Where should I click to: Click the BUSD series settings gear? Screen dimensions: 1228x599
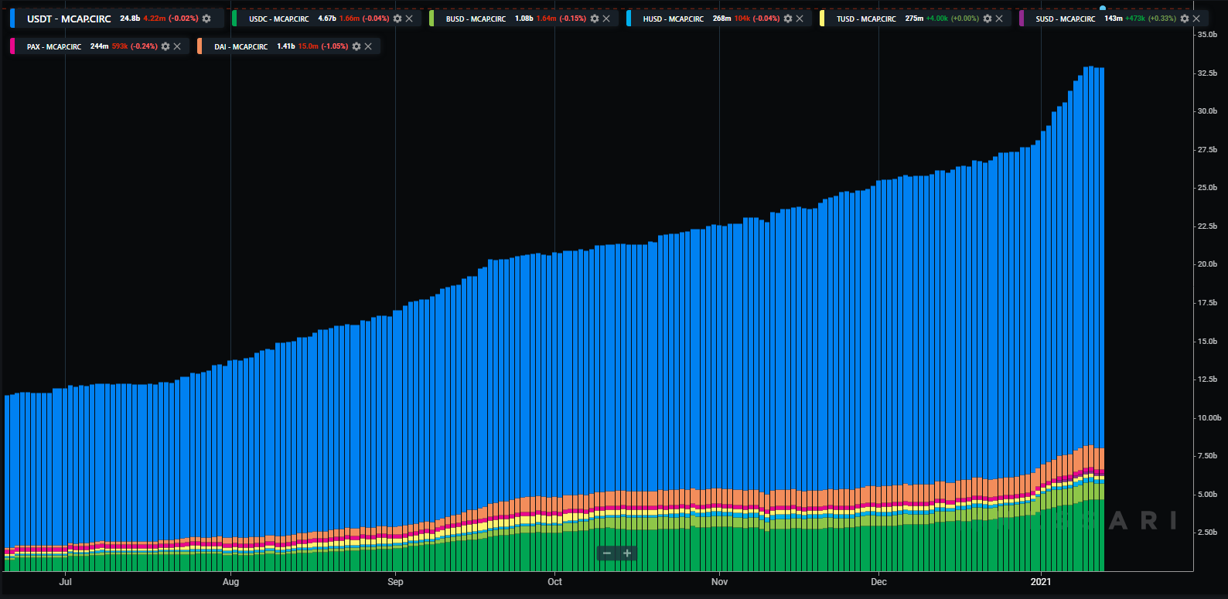pyautogui.click(x=595, y=19)
